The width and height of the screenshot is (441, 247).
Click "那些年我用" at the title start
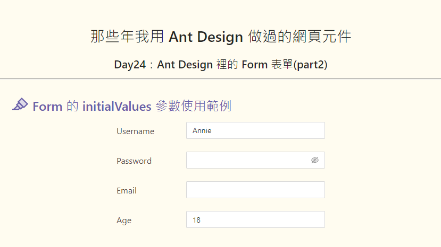pyautogui.click(x=127, y=37)
